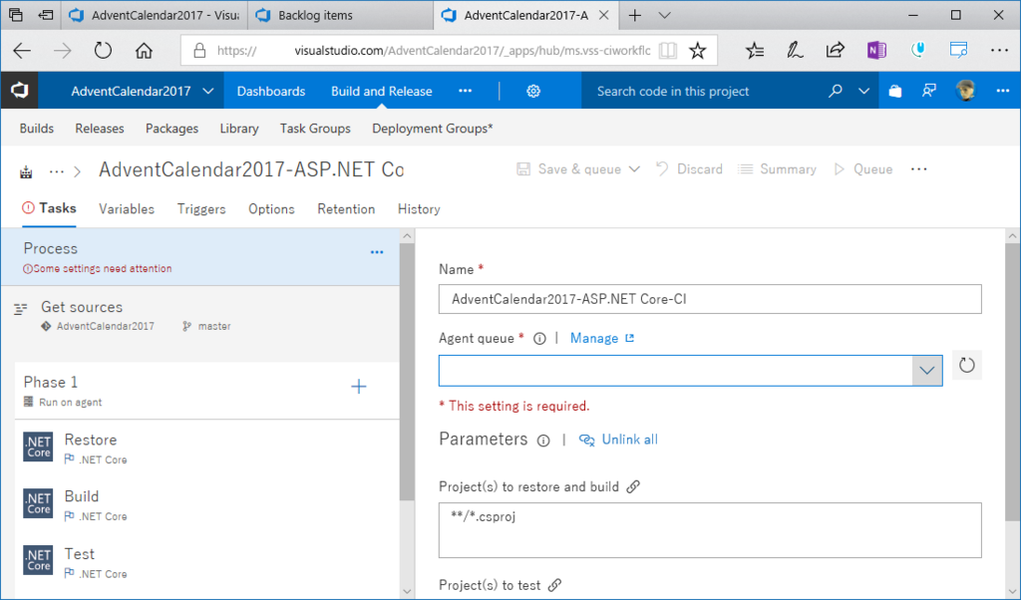Image resolution: width=1021 pixels, height=600 pixels.
Task: Add a task to Phase 1
Action: click(359, 387)
